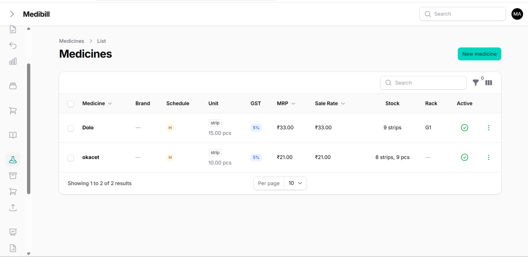Open the stacked cards icon in sidebar

pos(13,86)
